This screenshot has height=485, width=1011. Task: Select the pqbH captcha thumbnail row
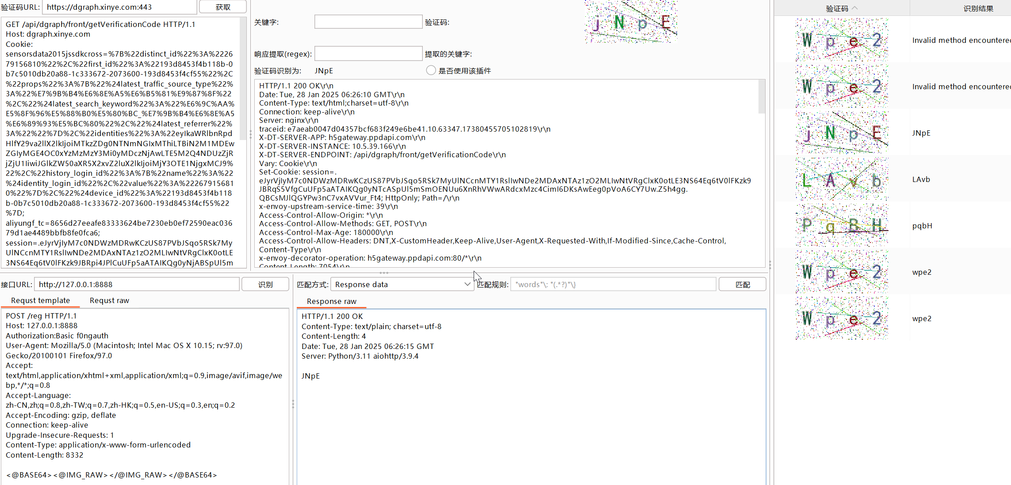point(842,226)
